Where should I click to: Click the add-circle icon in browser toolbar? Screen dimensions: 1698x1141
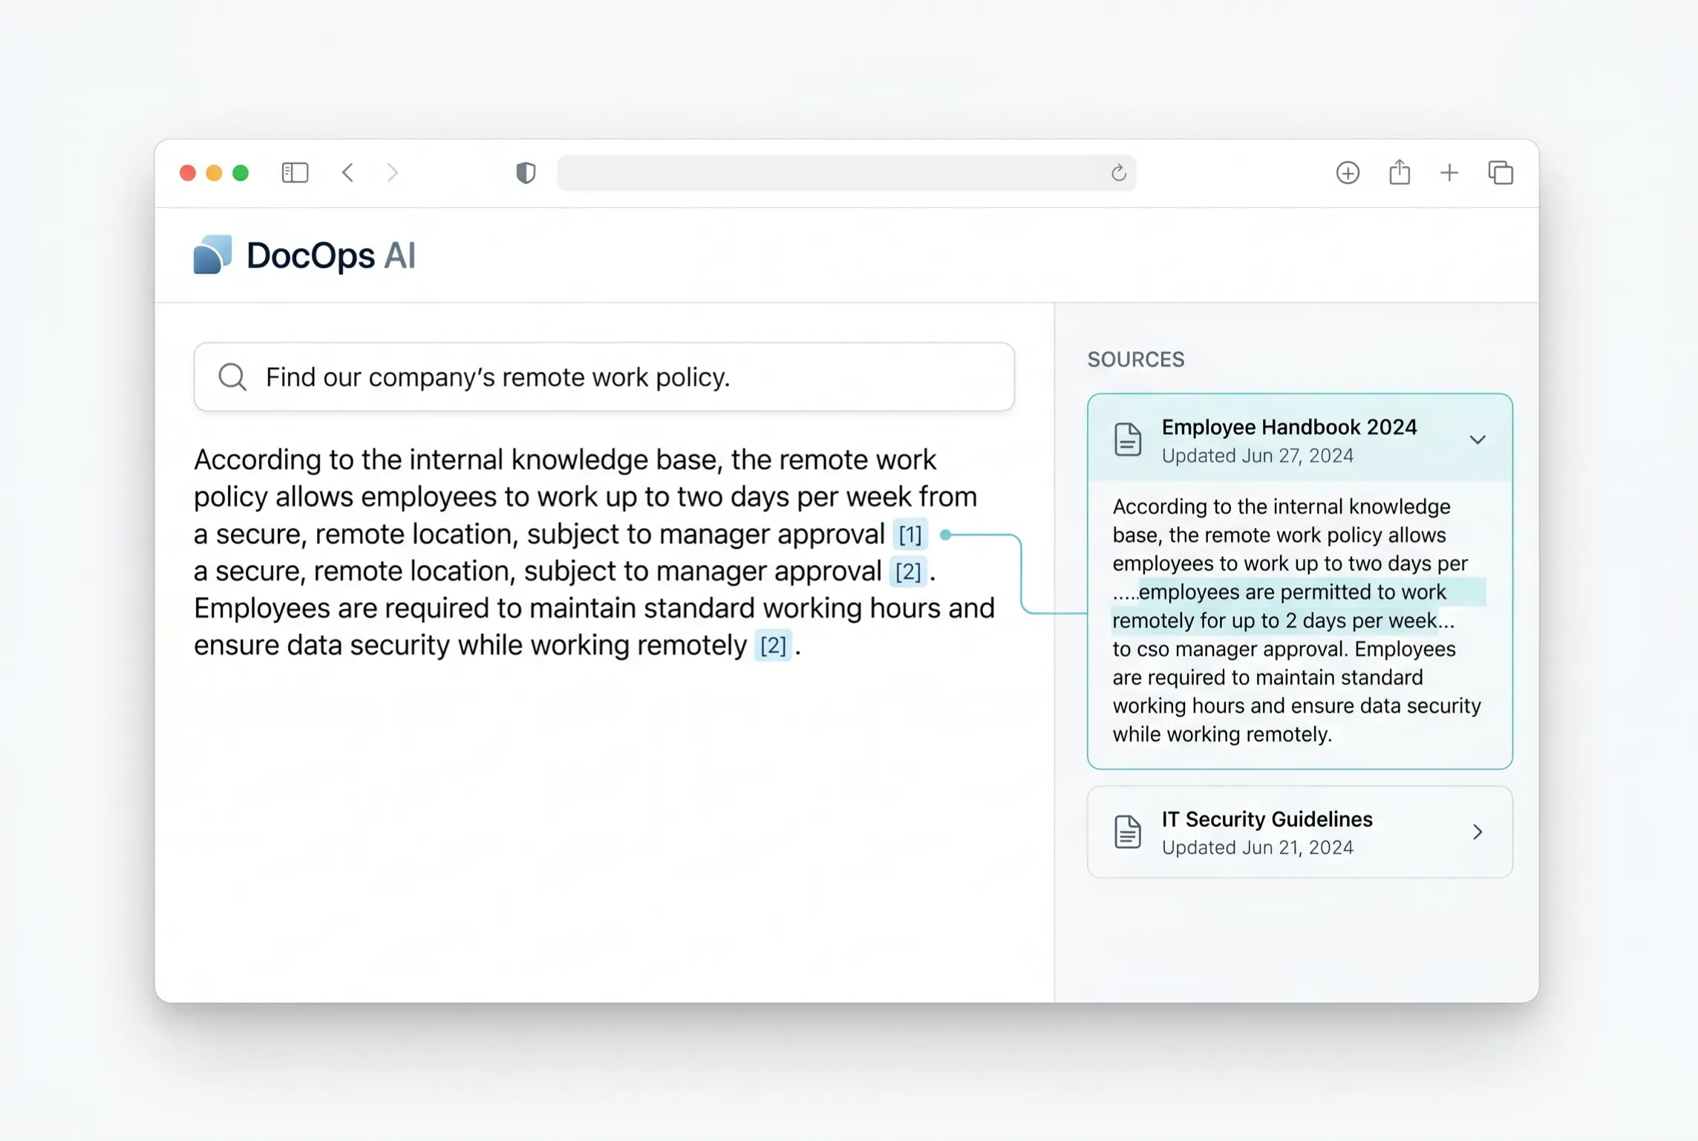(1348, 172)
